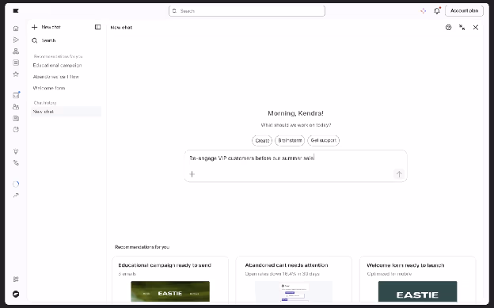Open the person profile icon in left rail
Screen dimensions: 494x308
[16, 51]
